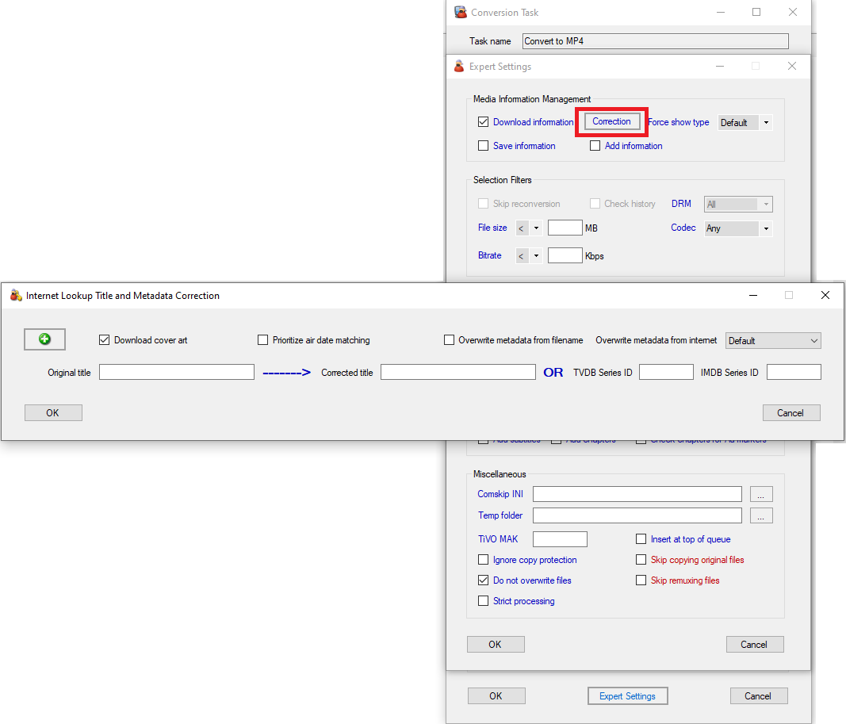
Task: Click the Correction button
Action: 611,121
